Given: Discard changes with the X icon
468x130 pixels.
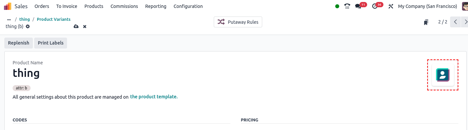Looking at the screenshot, I should click(x=85, y=26).
